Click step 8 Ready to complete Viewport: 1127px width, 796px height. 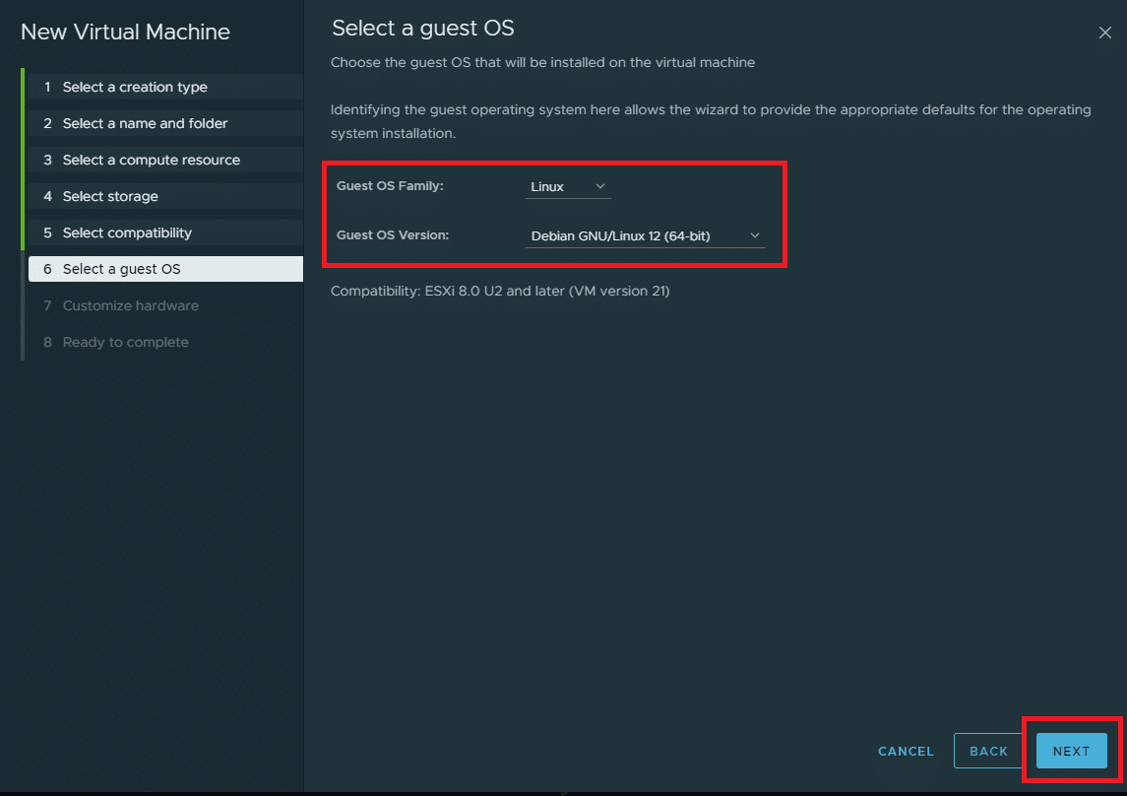[x=165, y=342]
